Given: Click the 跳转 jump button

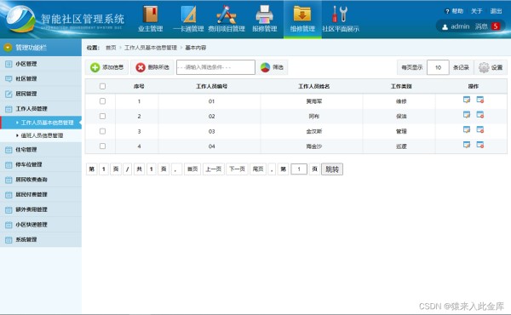Looking at the screenshot, I should pos(332,169).
